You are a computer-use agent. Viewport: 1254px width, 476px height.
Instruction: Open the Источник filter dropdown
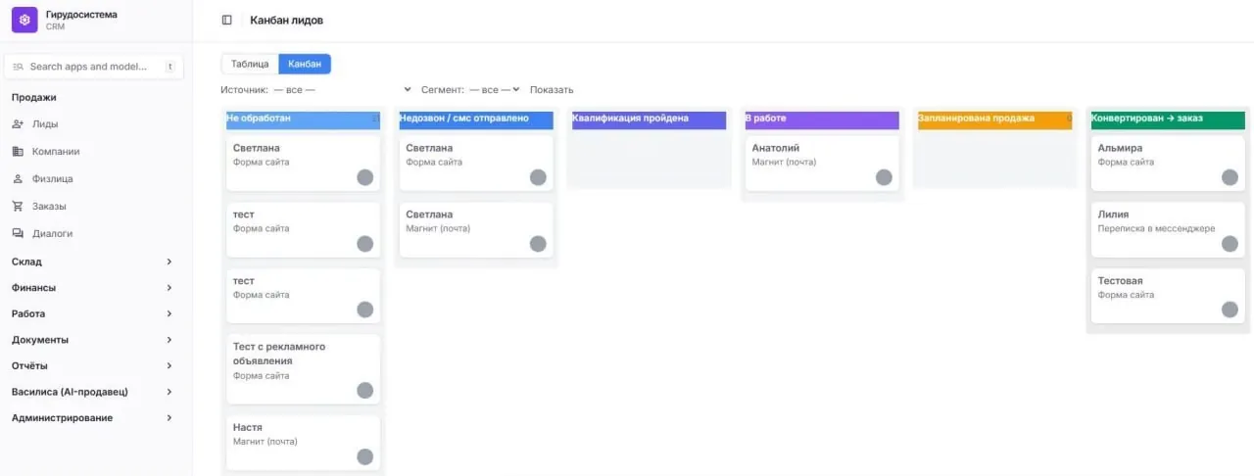343,89
